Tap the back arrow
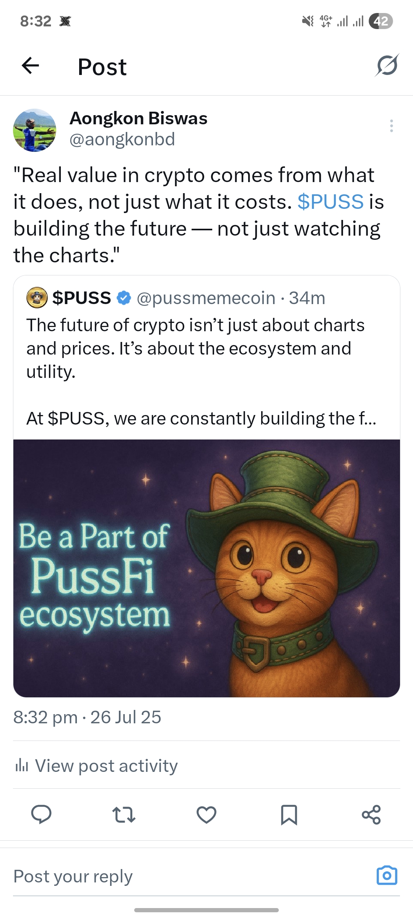 31,66
